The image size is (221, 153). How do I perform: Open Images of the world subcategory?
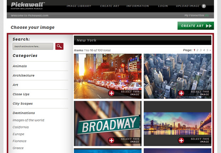pos(28,120)
